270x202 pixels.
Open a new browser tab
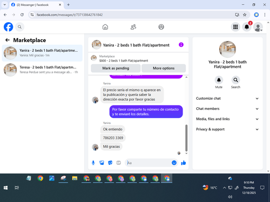(69, 5)
